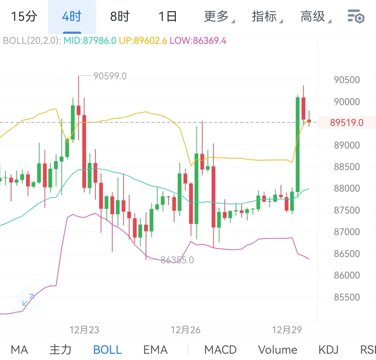Image resolution: width=376 pixels, height=360 pixels.
Task: Click the 90500 price axis label
Action: coord(347,80)
